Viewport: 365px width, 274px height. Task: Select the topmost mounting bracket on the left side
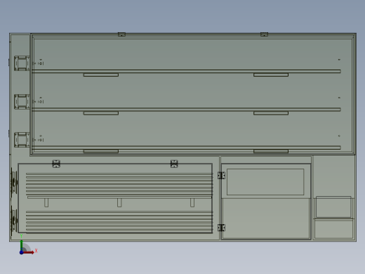pos(22,63)
